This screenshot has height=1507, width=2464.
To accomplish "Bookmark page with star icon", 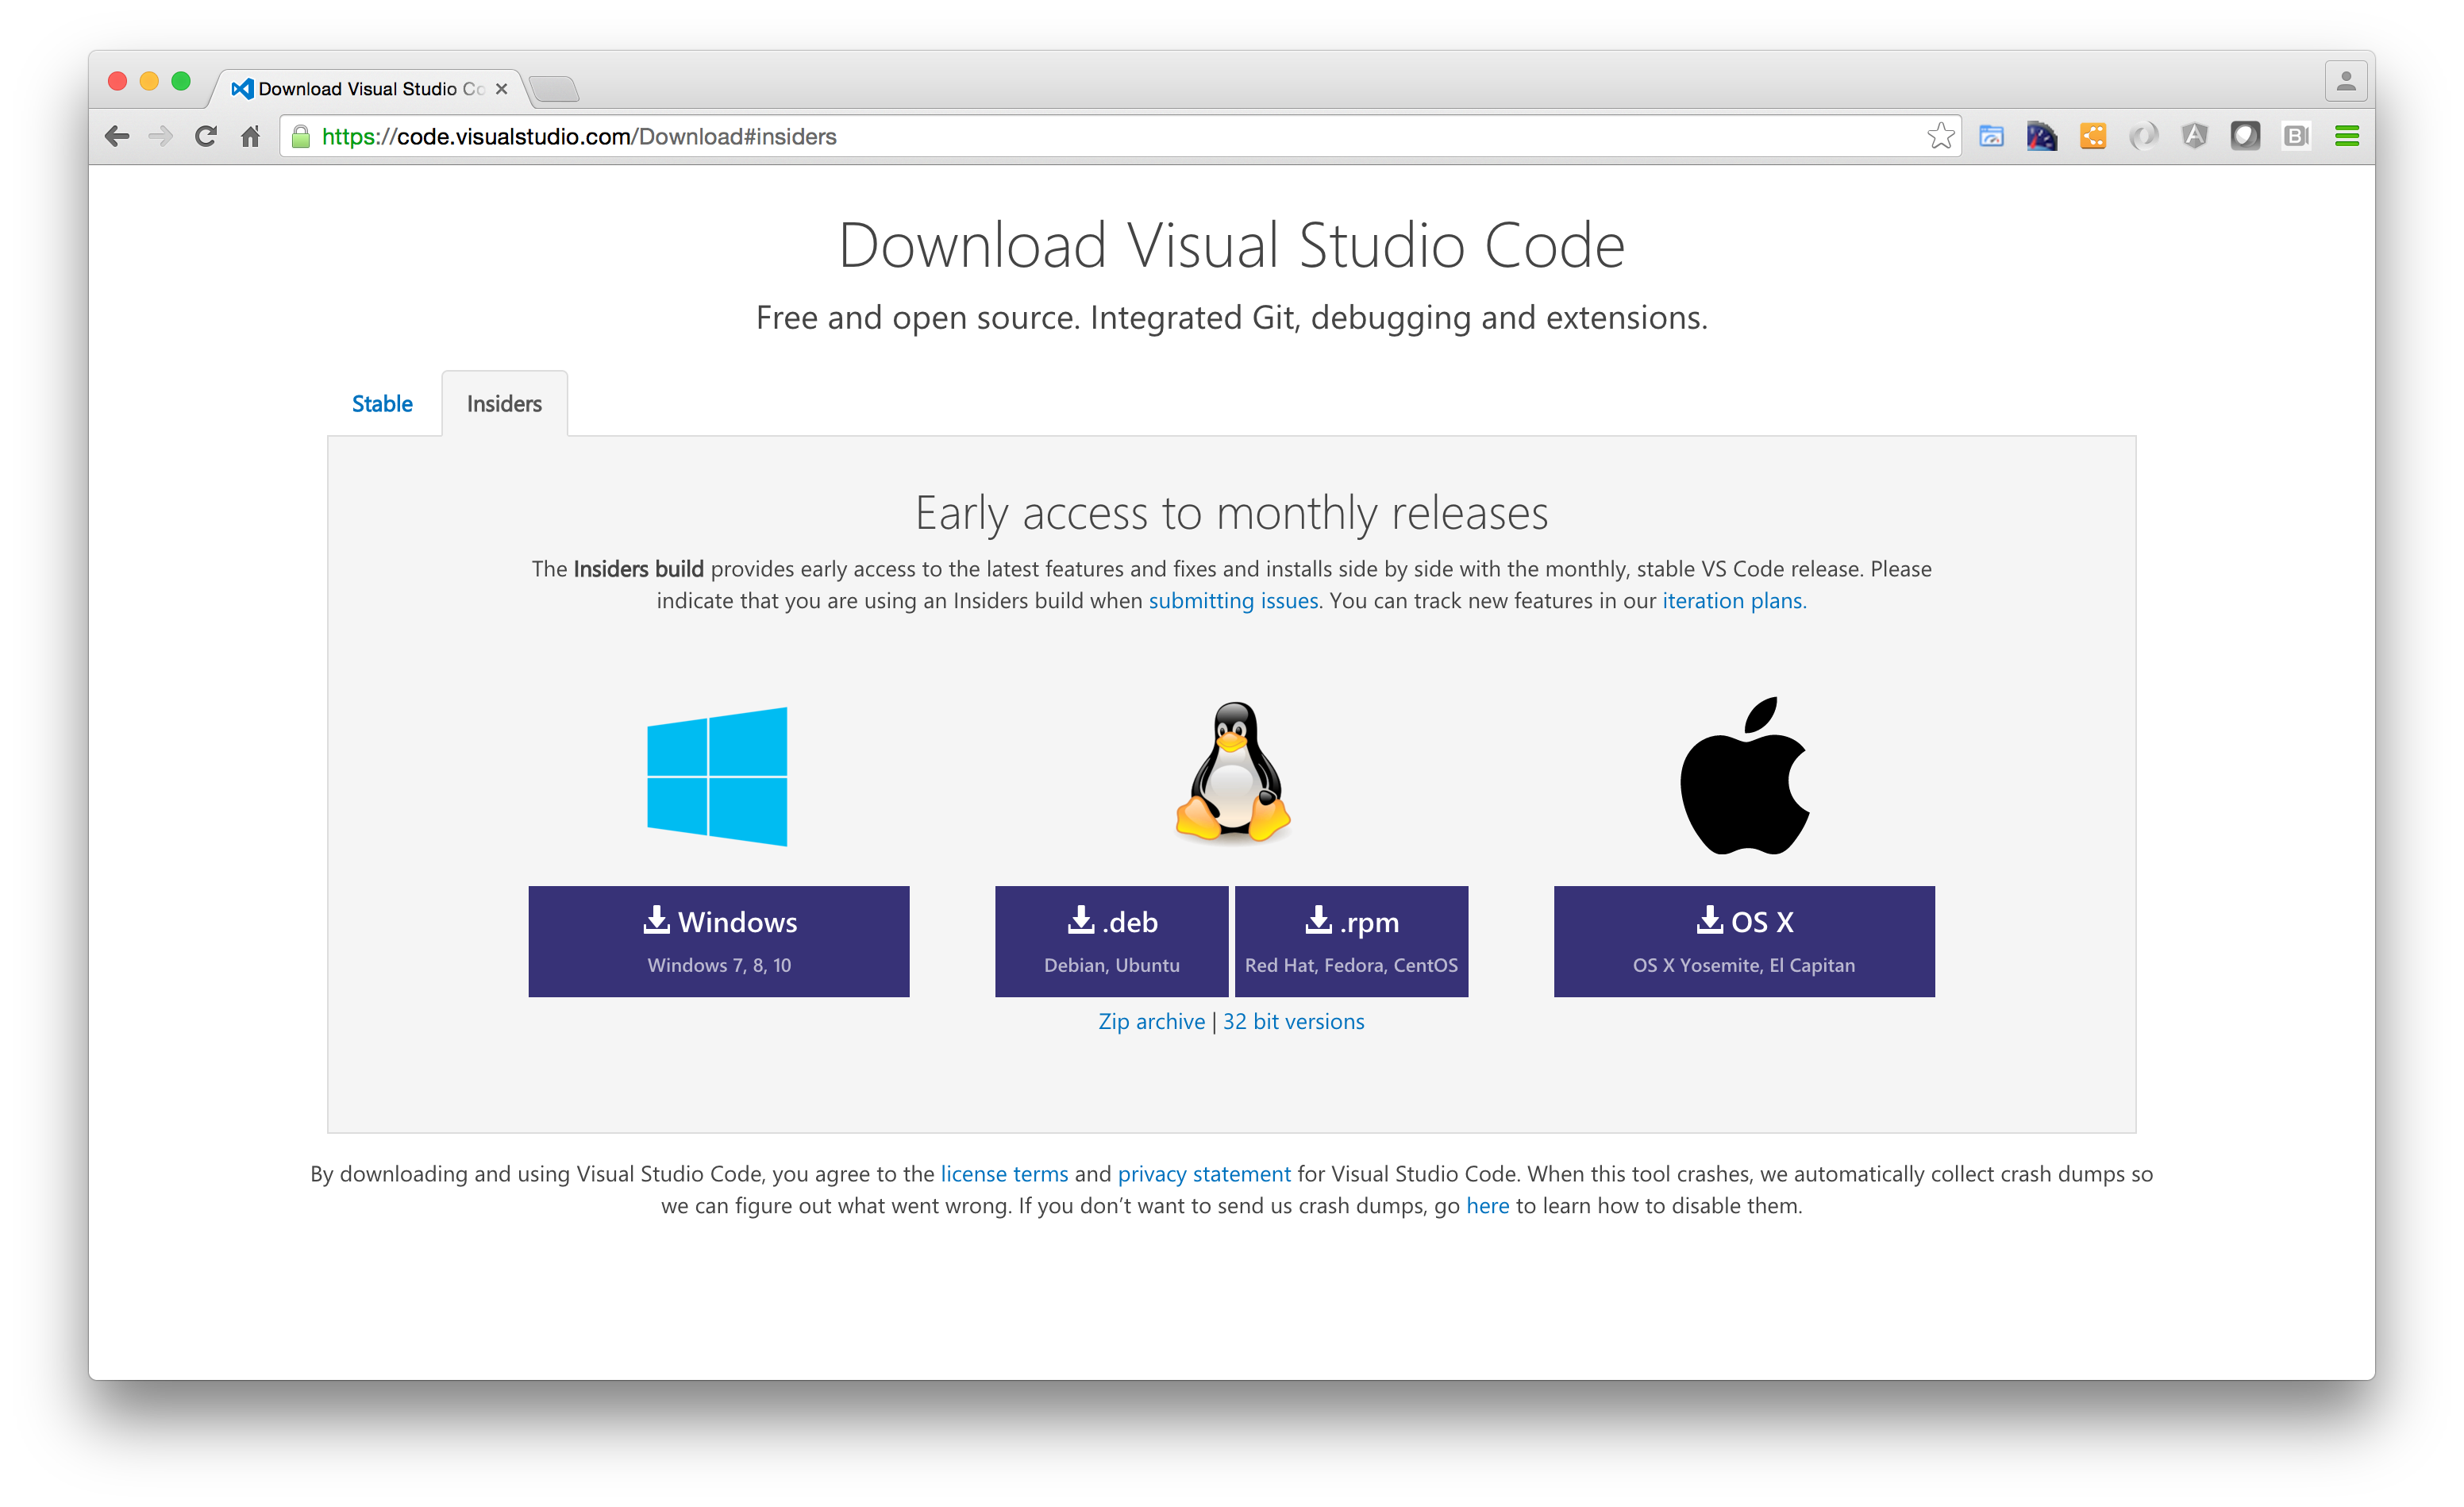I will 1940,136.
